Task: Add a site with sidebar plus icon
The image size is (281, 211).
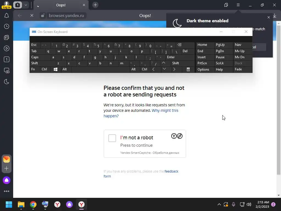Action: click(x=7, y=168)
